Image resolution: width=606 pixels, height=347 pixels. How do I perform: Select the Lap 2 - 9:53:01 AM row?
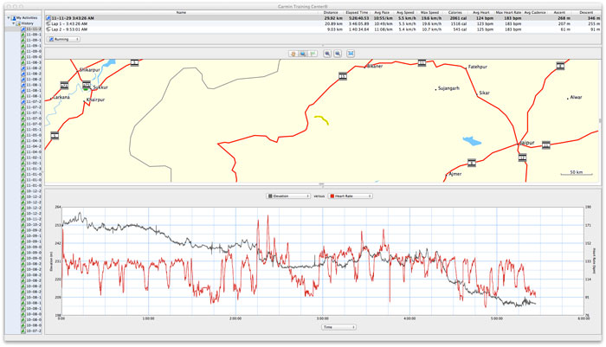pos(324,29)
